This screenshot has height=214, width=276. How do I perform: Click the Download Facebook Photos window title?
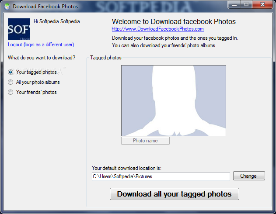(45, 7)
